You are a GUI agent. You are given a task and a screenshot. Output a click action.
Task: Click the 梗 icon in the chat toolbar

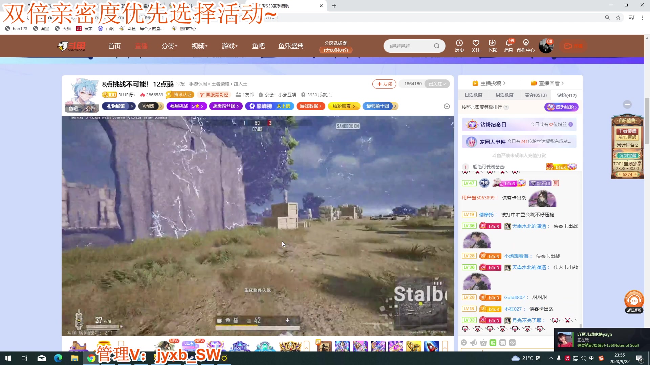(x=503, y=343)
